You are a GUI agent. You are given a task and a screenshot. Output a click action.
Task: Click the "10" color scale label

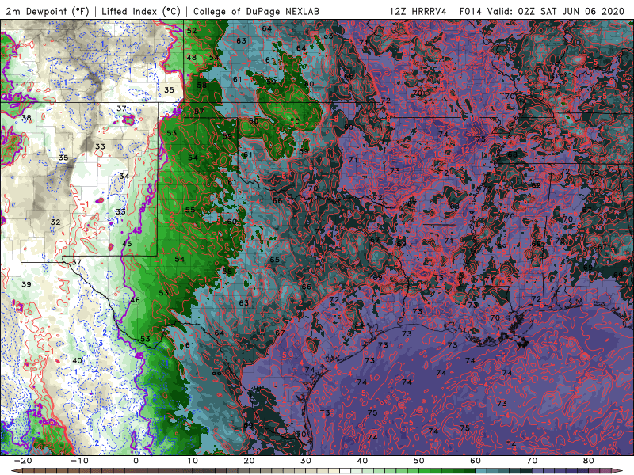click(x=193, y=461)
